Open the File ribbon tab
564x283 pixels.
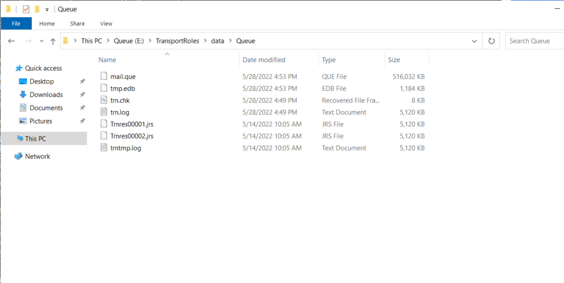point(16,24)
